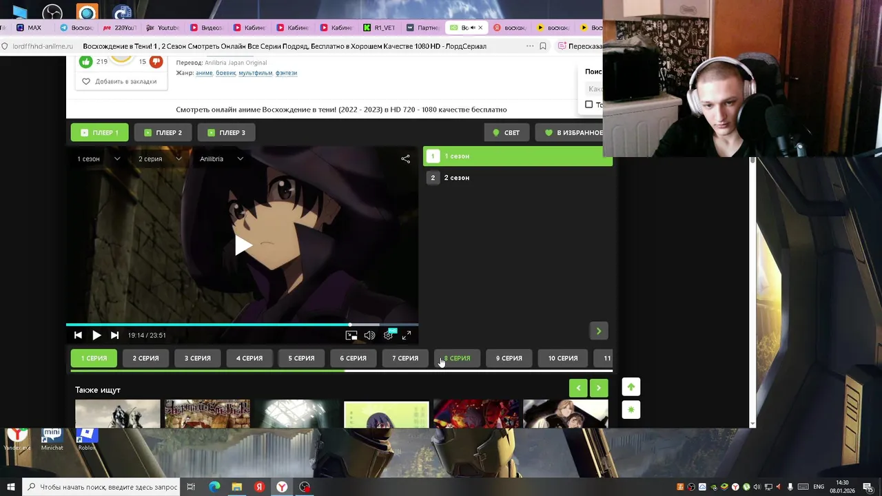Switch to the Плеер 1 tab

pos(99,132)
